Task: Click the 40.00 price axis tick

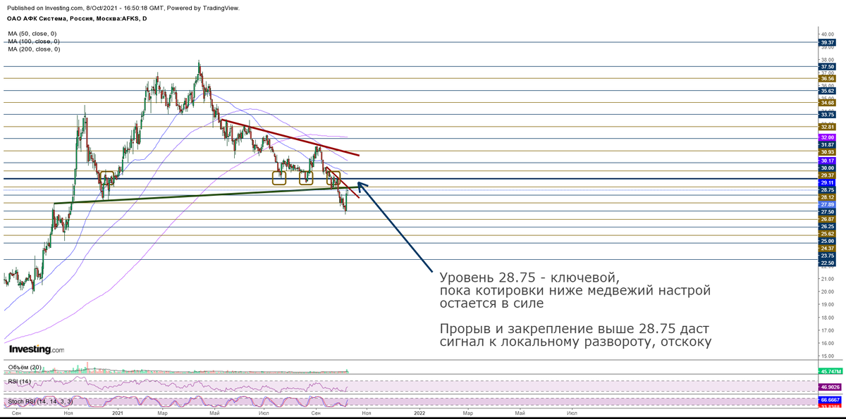Action: pyautogui.click(x=828, y=34)
